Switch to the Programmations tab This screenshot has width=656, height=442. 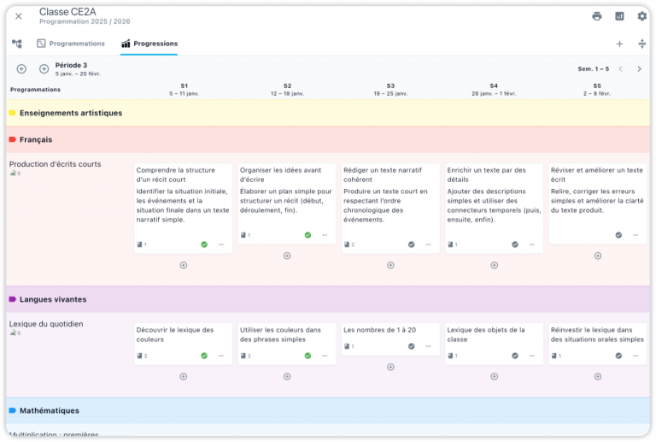click(71, 44)
